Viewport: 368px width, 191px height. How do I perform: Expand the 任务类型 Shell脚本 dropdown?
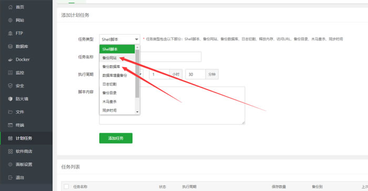coord(120,39)
